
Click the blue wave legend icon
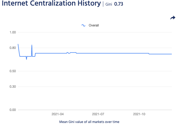pyautogui.click(x=83, y=25)
